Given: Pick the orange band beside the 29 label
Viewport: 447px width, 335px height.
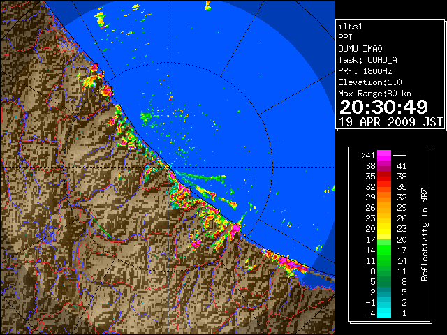Looking at the screenshot, I should point(384,197).
